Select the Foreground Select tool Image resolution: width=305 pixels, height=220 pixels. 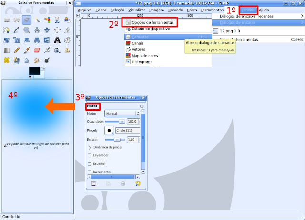click(67, 20)
